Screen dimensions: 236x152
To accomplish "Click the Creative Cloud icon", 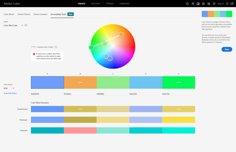I will pos(232,4).
